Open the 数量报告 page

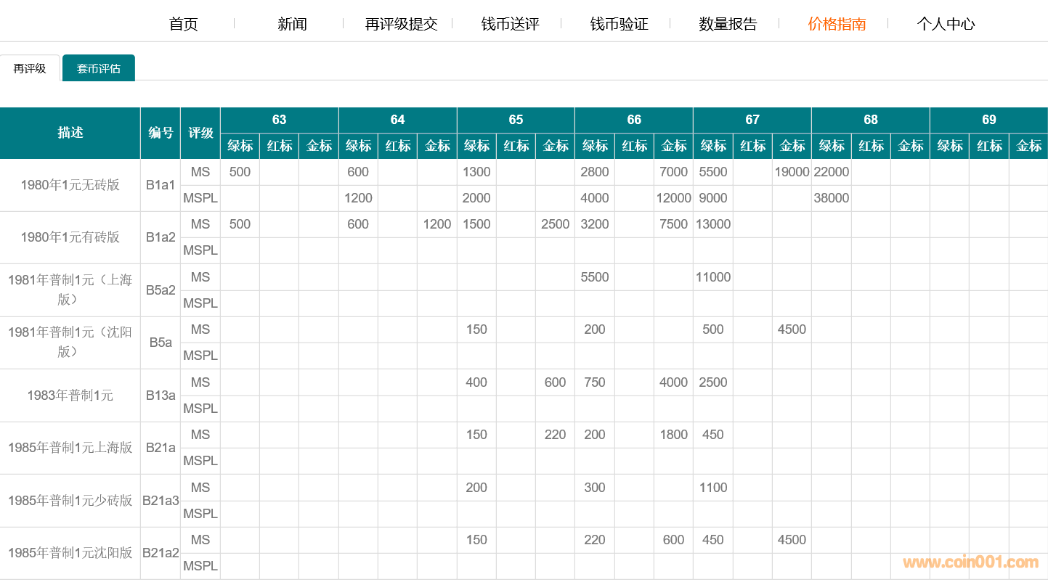(x=728, y=24)
